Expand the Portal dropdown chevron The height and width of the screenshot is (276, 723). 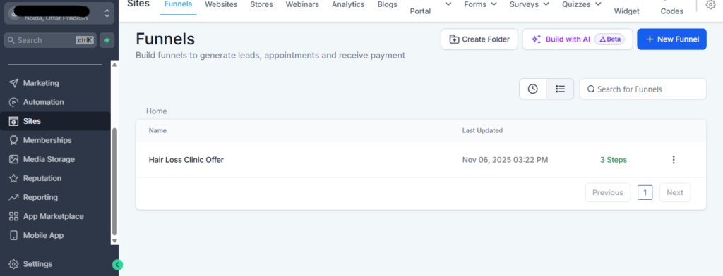coord(448,4)
